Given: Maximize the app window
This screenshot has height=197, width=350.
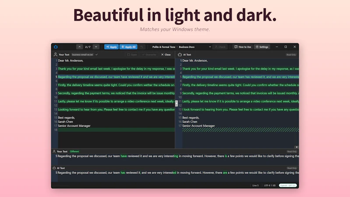Looking at the screenshot, I should coord(286,47).
